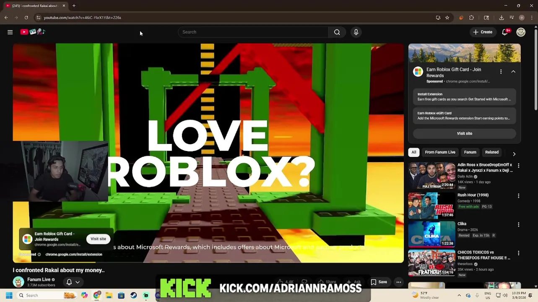Screen dimensions: 538x302
Task: Open the Clika movie thumbnail
Action: click(x=431, y=234)
